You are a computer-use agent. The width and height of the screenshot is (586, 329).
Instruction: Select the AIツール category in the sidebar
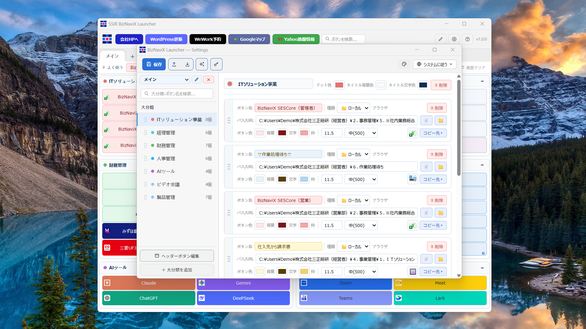[x=177, y=172]
